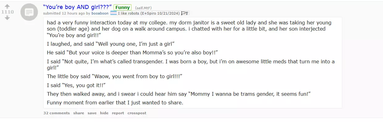Click the trans flag flair icon
The width and height of the screenshot is (383, 122).
(114, 13)
